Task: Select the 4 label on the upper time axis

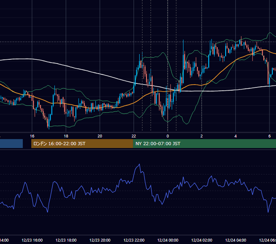Action: pos(235,136)
